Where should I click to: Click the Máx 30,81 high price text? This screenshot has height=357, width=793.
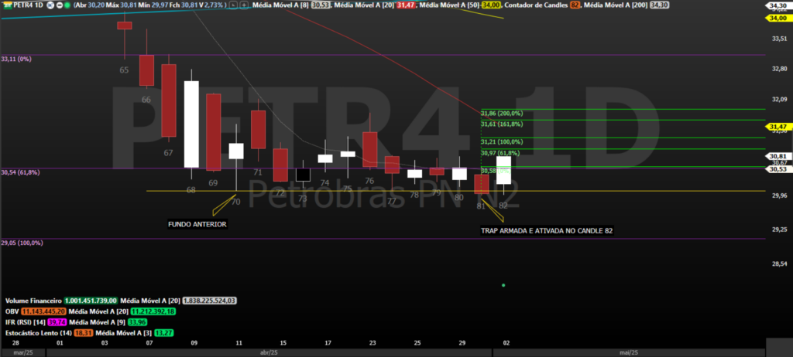click(x=122, y=5)
